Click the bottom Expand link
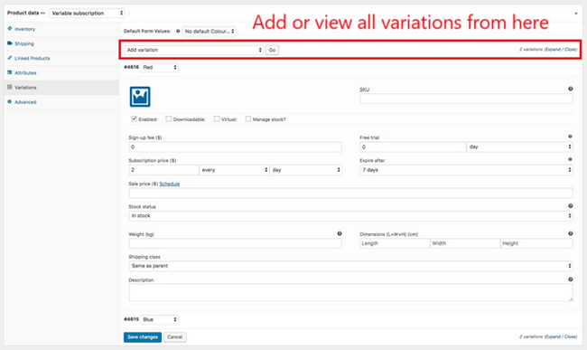The width and height of the screenshot is (587, 350). [553, 336]
